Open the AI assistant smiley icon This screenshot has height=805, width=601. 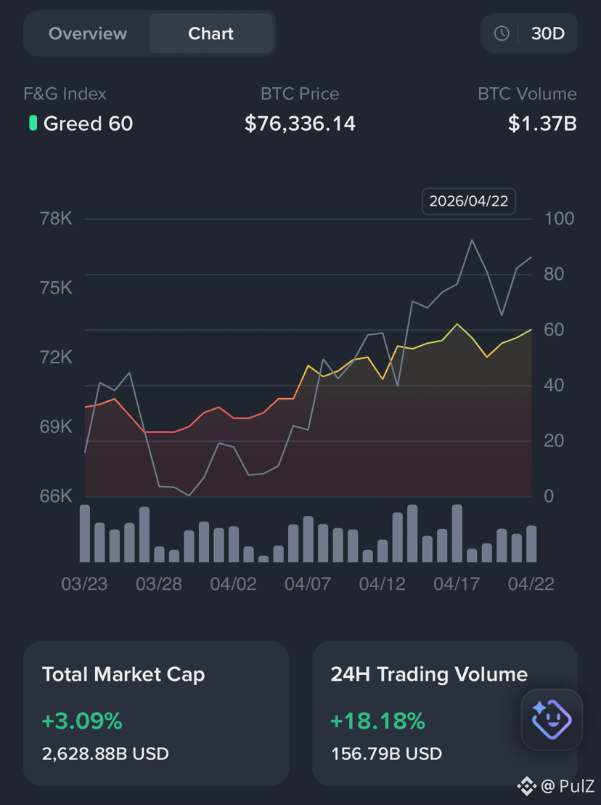tap(551, 719)
